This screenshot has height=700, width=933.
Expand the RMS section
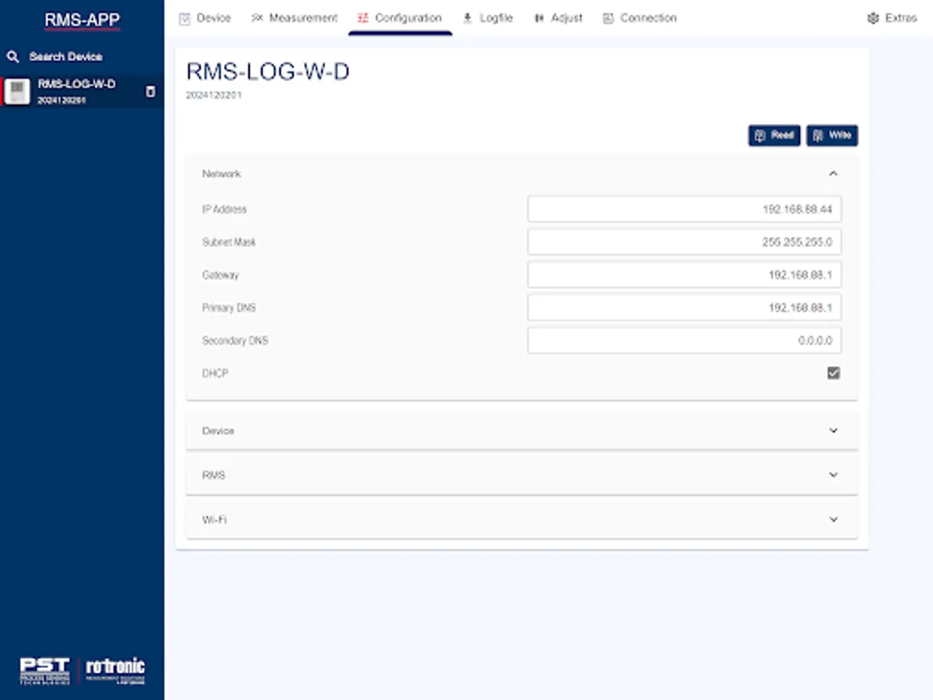tap(833, 474)
